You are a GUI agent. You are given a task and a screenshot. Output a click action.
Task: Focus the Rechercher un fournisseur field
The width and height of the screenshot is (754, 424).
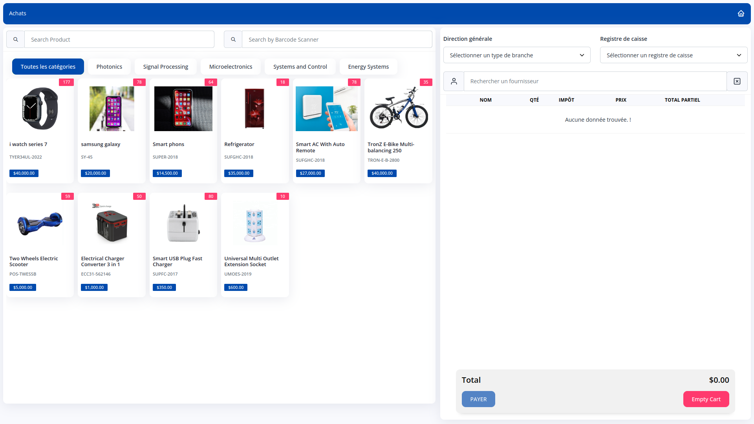tap(595, 81)
